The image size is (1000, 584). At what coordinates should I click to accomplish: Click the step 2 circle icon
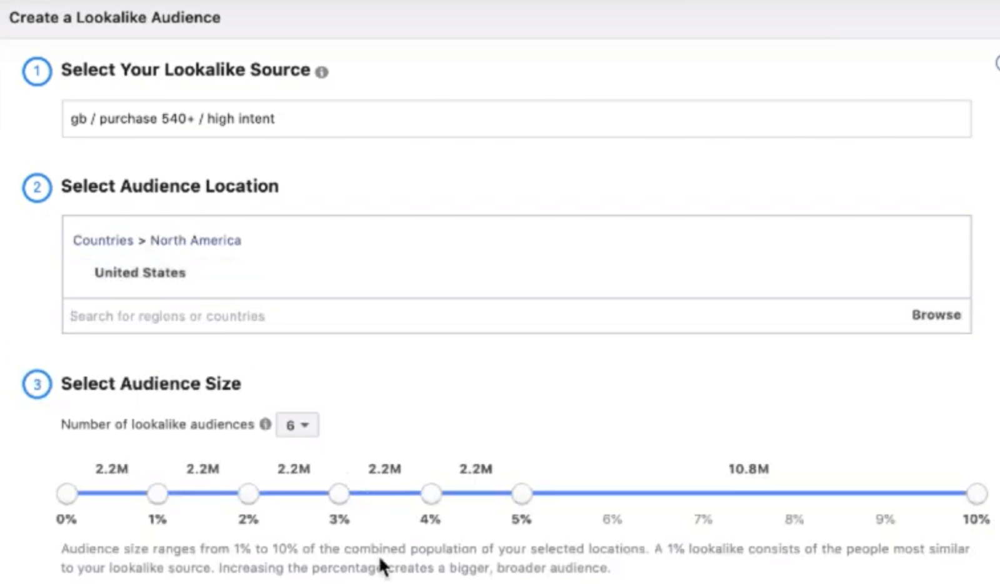(36, 186)
